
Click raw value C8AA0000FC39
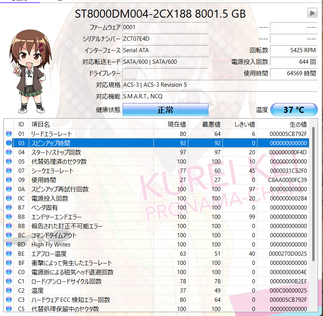point(287,180)
